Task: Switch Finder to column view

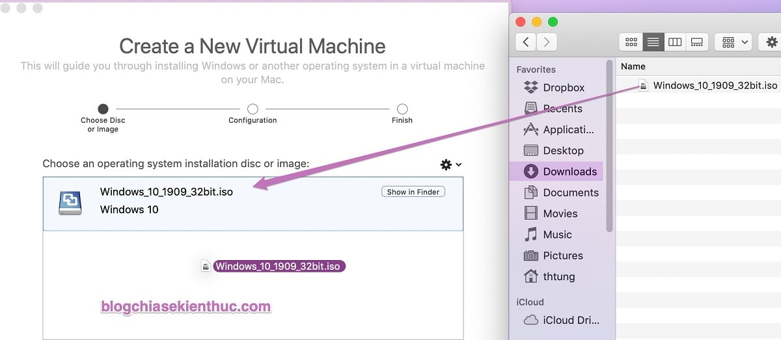Action: coord(675,42)
